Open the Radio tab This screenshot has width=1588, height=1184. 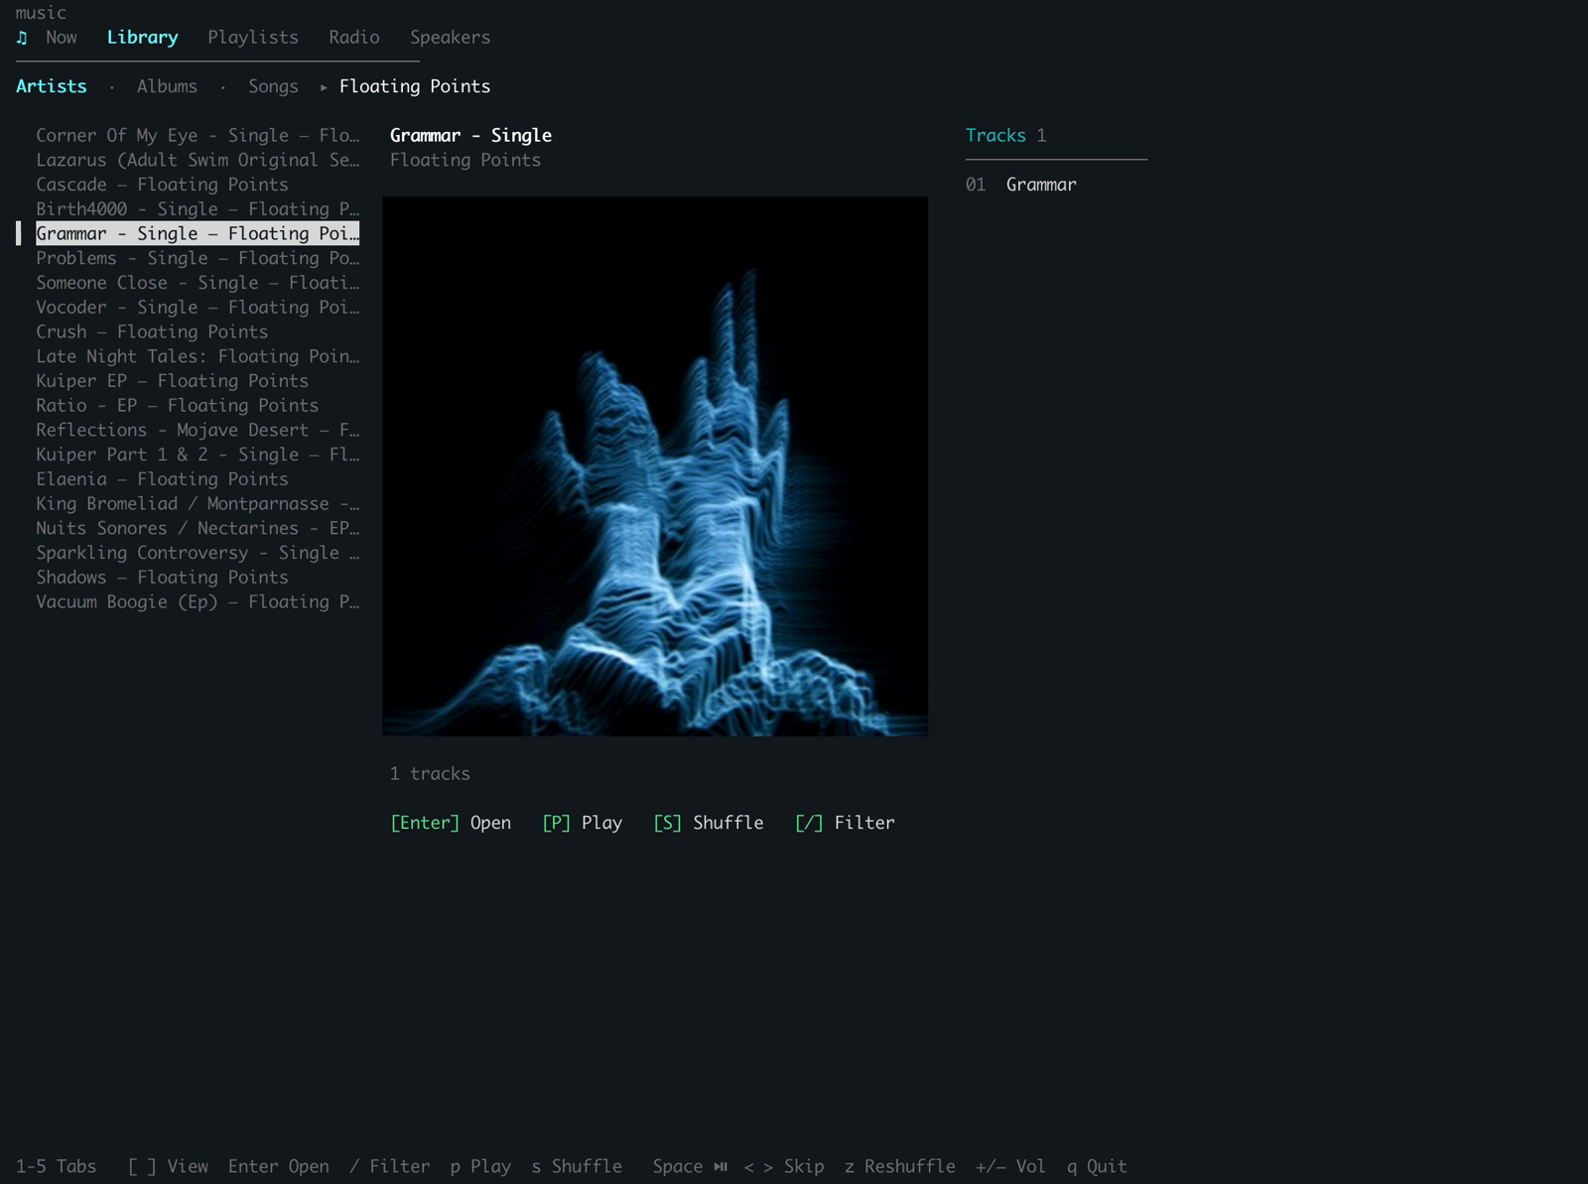(354, 38)
